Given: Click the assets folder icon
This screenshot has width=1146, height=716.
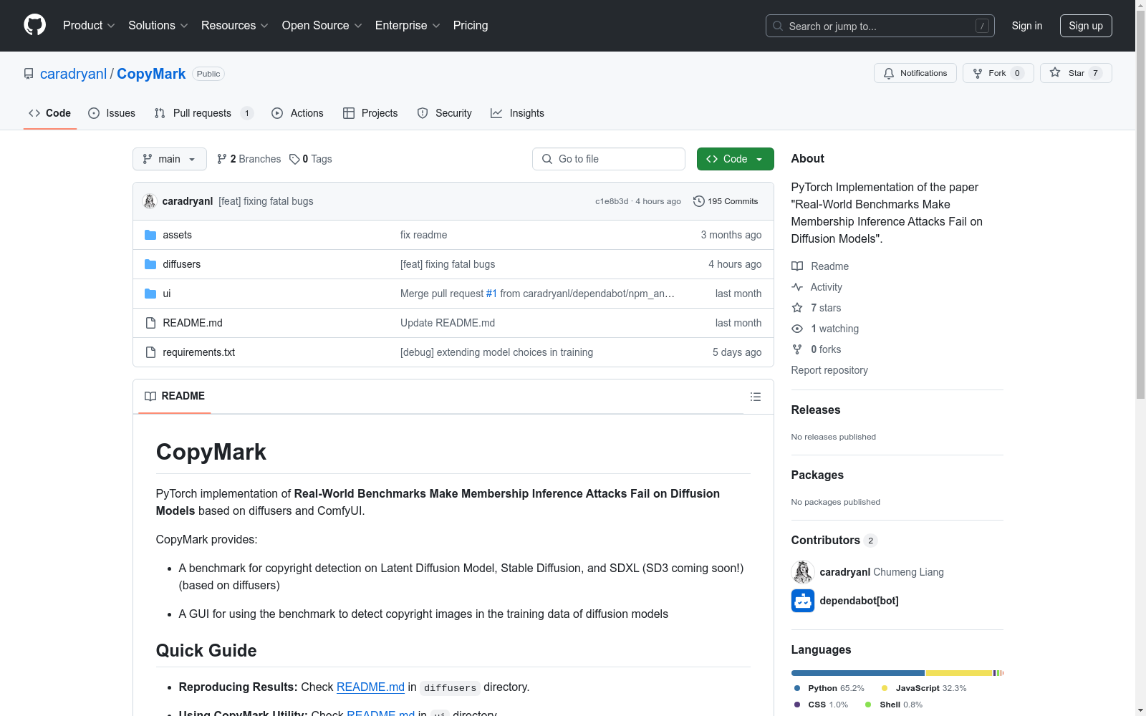Looking at the screenshot, I should pyautogui.click(x=150, y=235).
